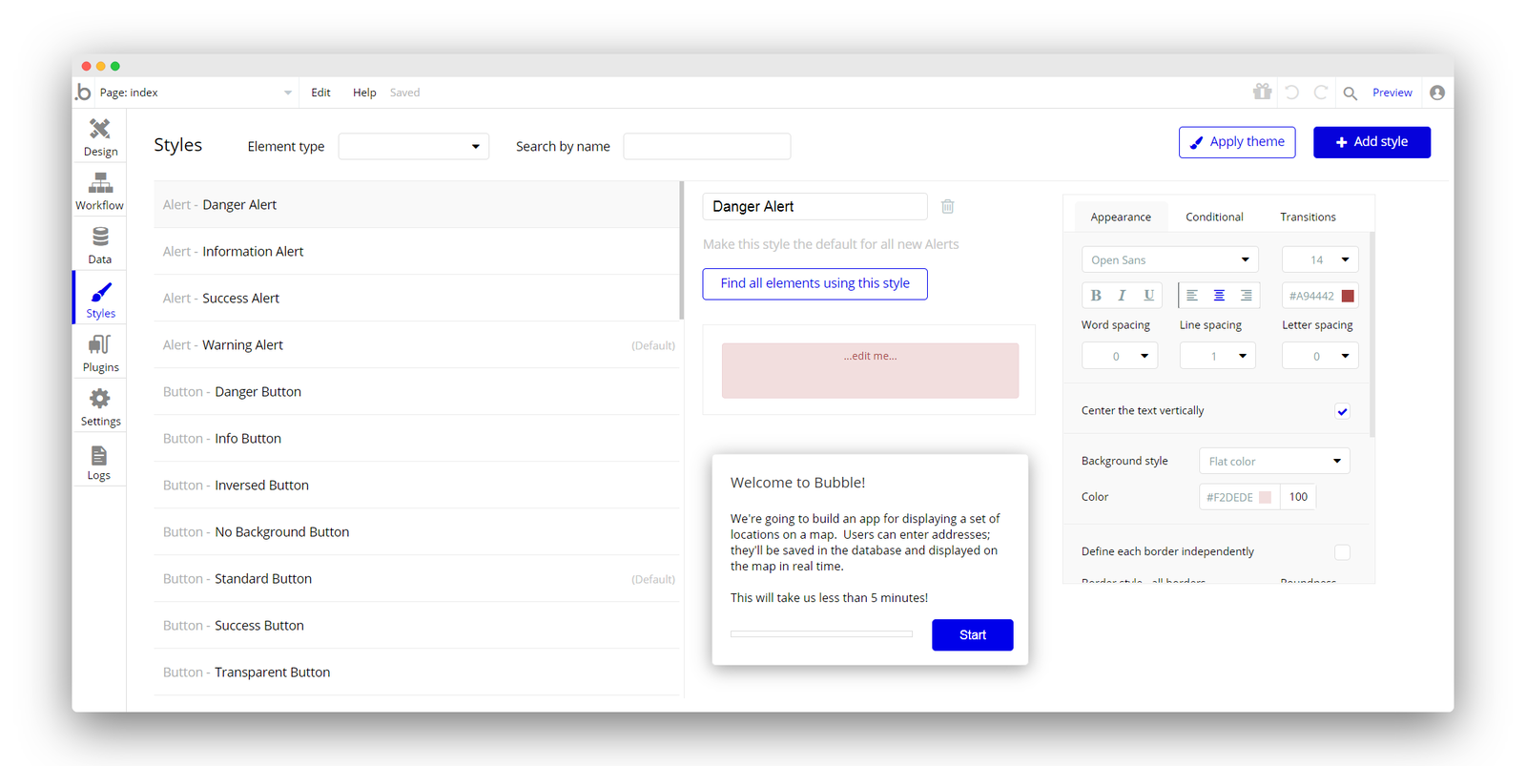Click the search magnifier icon in top bar
The image size is (1526, 766).
coord(1350,93)
